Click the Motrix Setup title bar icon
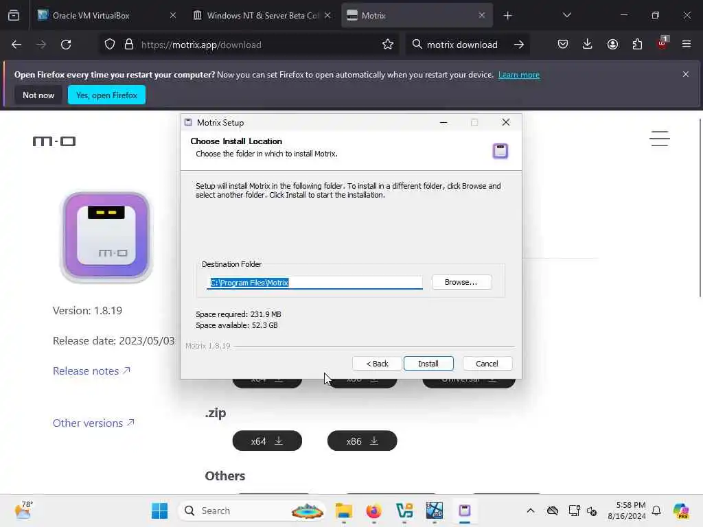Viewport: 703px width, 527px height. (x=188, y=122)
